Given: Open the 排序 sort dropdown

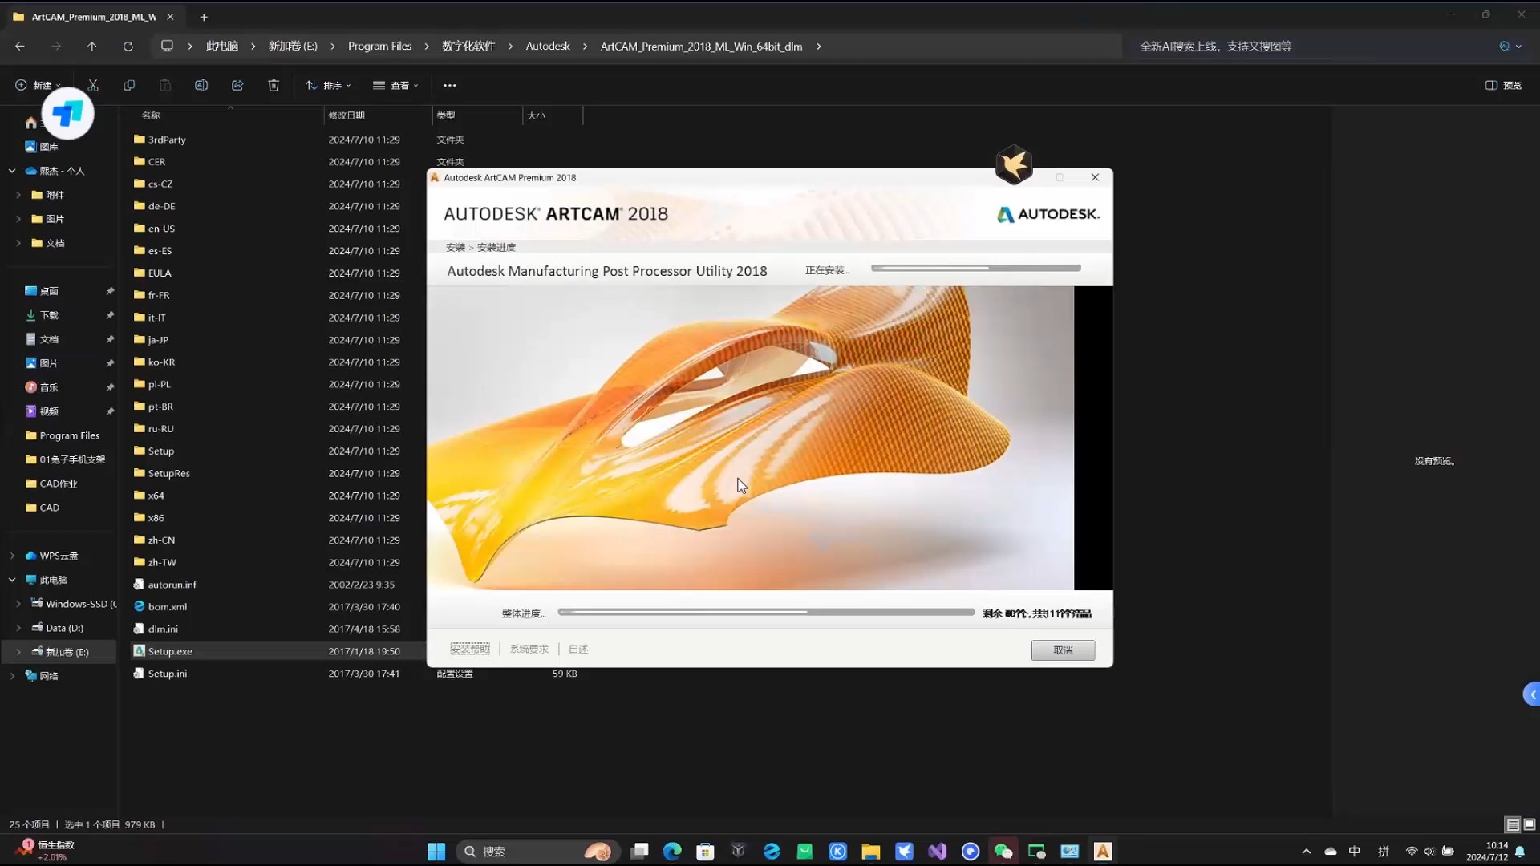Looking at the screenshot, I should 329,85.
